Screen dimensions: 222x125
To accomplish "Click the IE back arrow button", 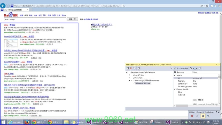I will coord(3,6).
